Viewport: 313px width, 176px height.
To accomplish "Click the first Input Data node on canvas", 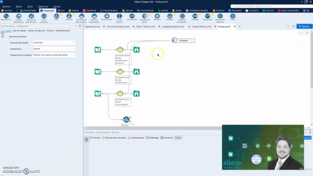I will (x=98, y=49).
